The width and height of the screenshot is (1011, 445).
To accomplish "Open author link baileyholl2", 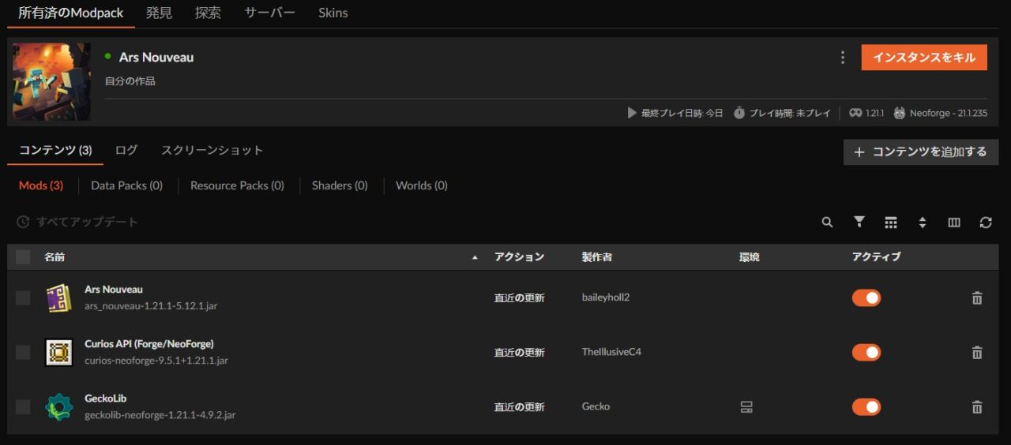I will (606, 297).
